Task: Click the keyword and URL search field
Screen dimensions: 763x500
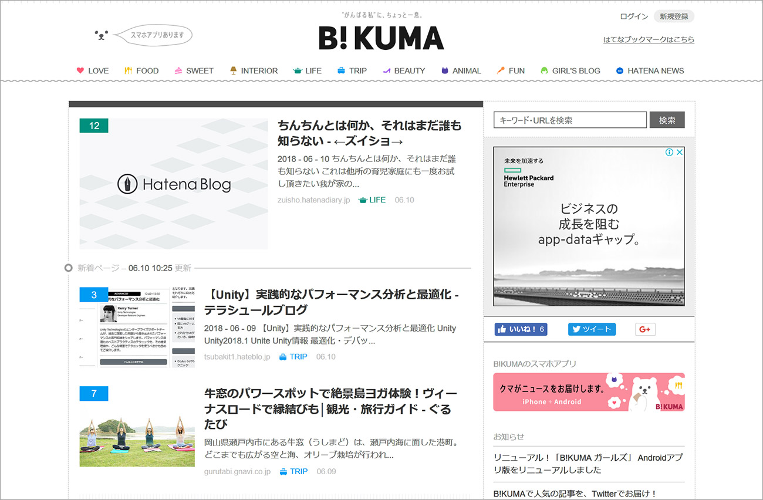Action: (x=570, y=120)
